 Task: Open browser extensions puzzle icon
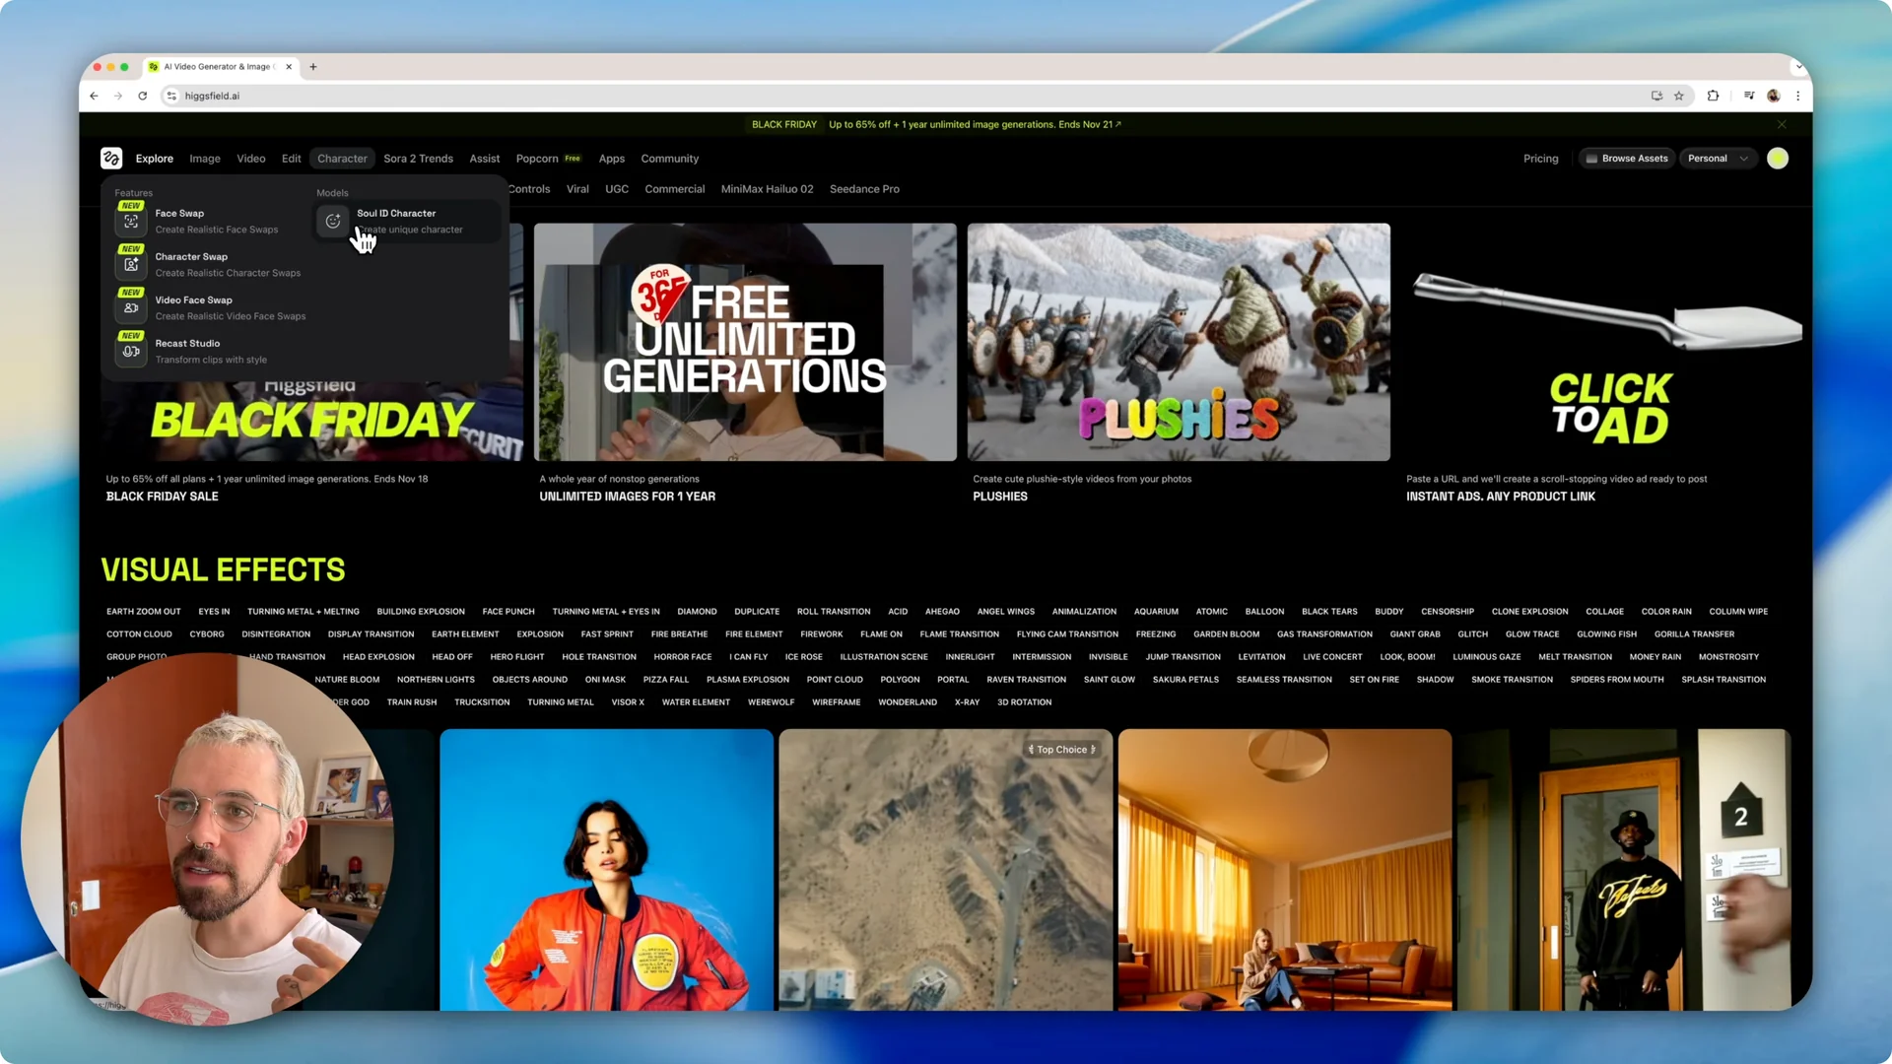click(1713, 96)
